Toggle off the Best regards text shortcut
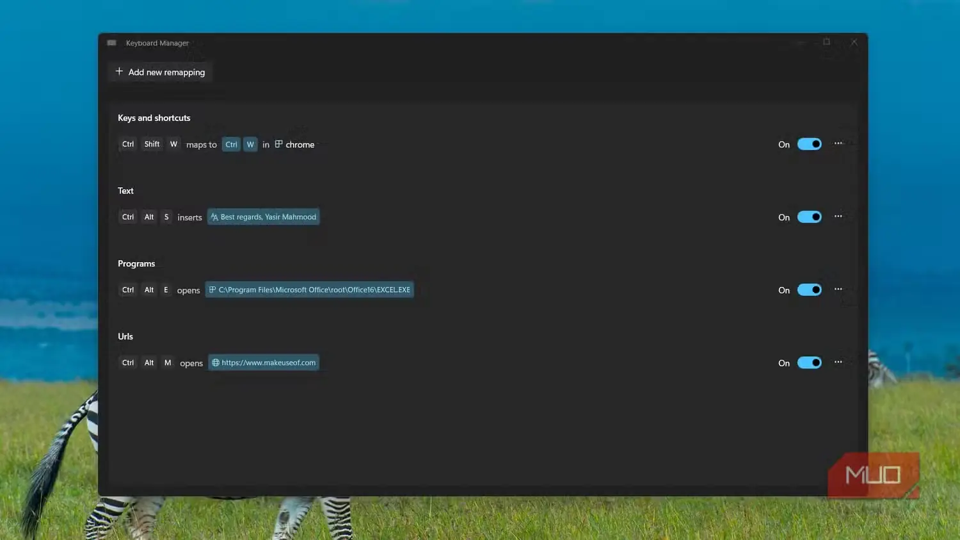This screenshot has width=960, height=540. pyautogui.click(x=809, y=217)
